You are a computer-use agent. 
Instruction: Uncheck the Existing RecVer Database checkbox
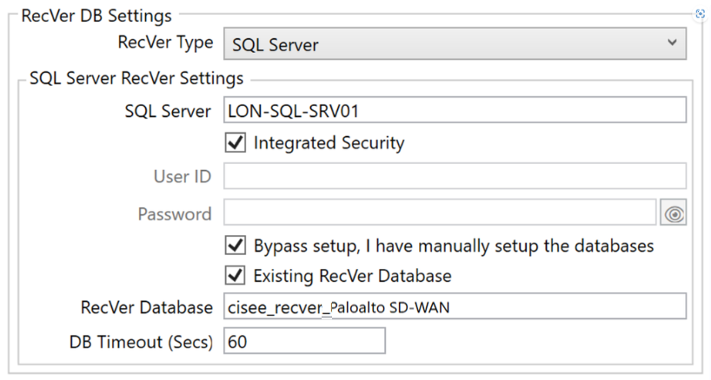pyautogui.click(x=236, y=276)
